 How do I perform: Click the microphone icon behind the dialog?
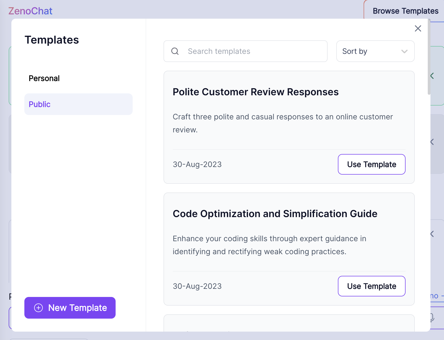coord(432,318)
